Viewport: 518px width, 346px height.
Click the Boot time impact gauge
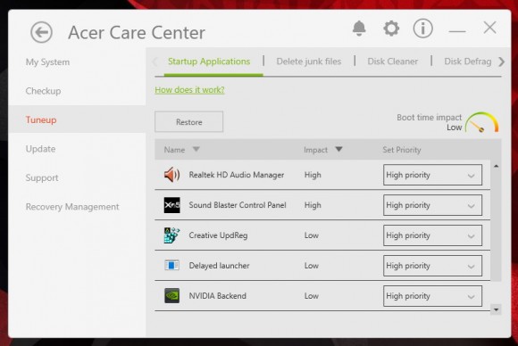[x=482, y=122]
